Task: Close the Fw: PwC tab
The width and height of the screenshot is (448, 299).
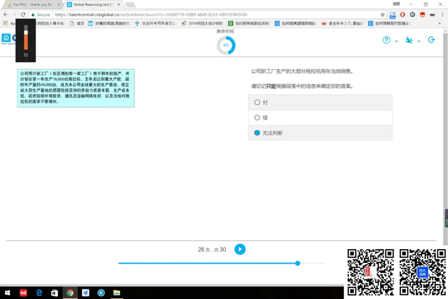Action: [x=59, y=4]
